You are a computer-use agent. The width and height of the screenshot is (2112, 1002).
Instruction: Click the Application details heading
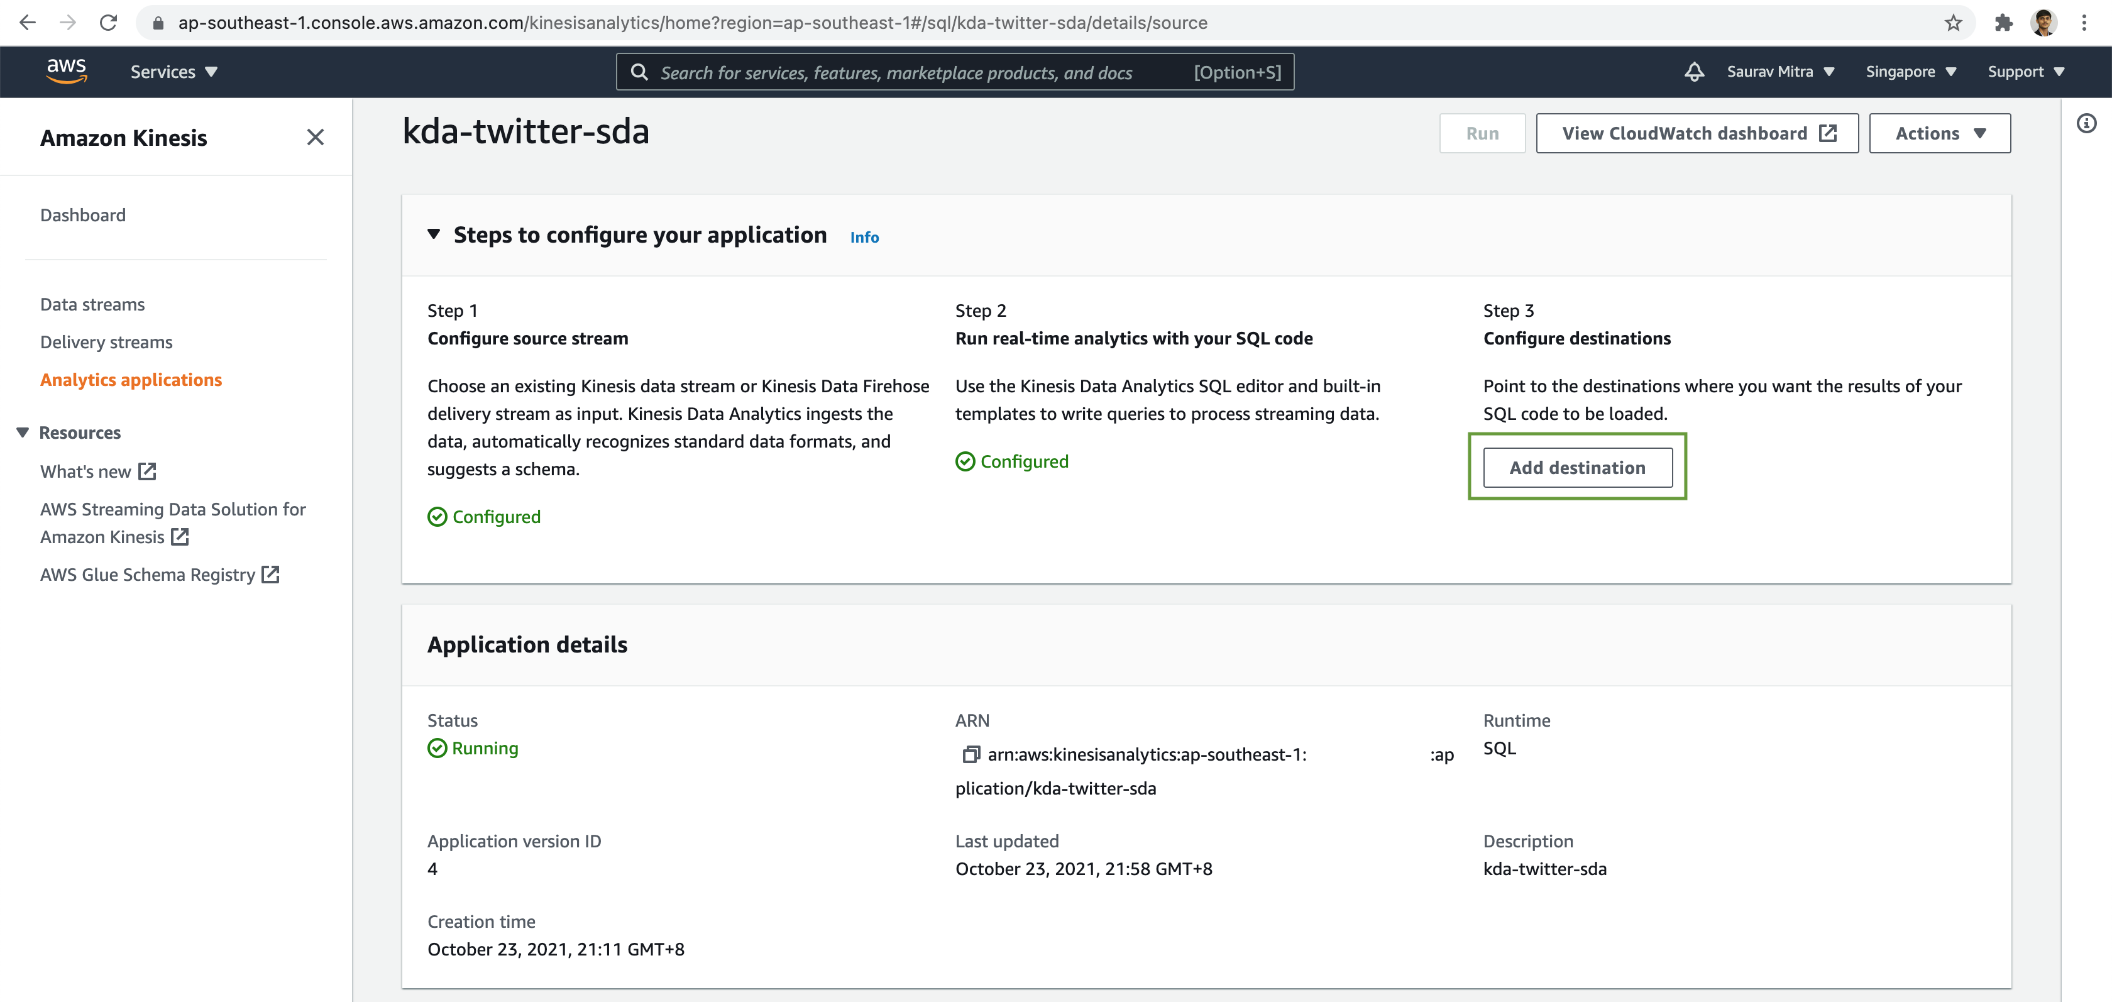click(527, 644)
